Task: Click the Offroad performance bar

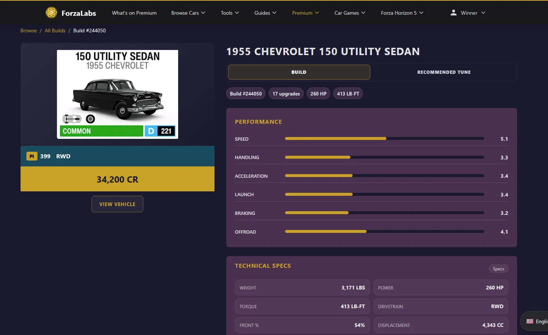Action: (384, 232)
